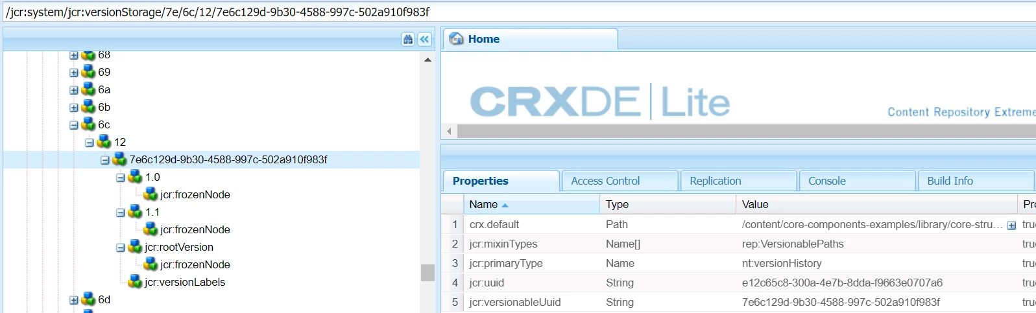The image size is (1036, 313).
Task: Select the jcr:uuid property name cell
Action: (531, 283)
